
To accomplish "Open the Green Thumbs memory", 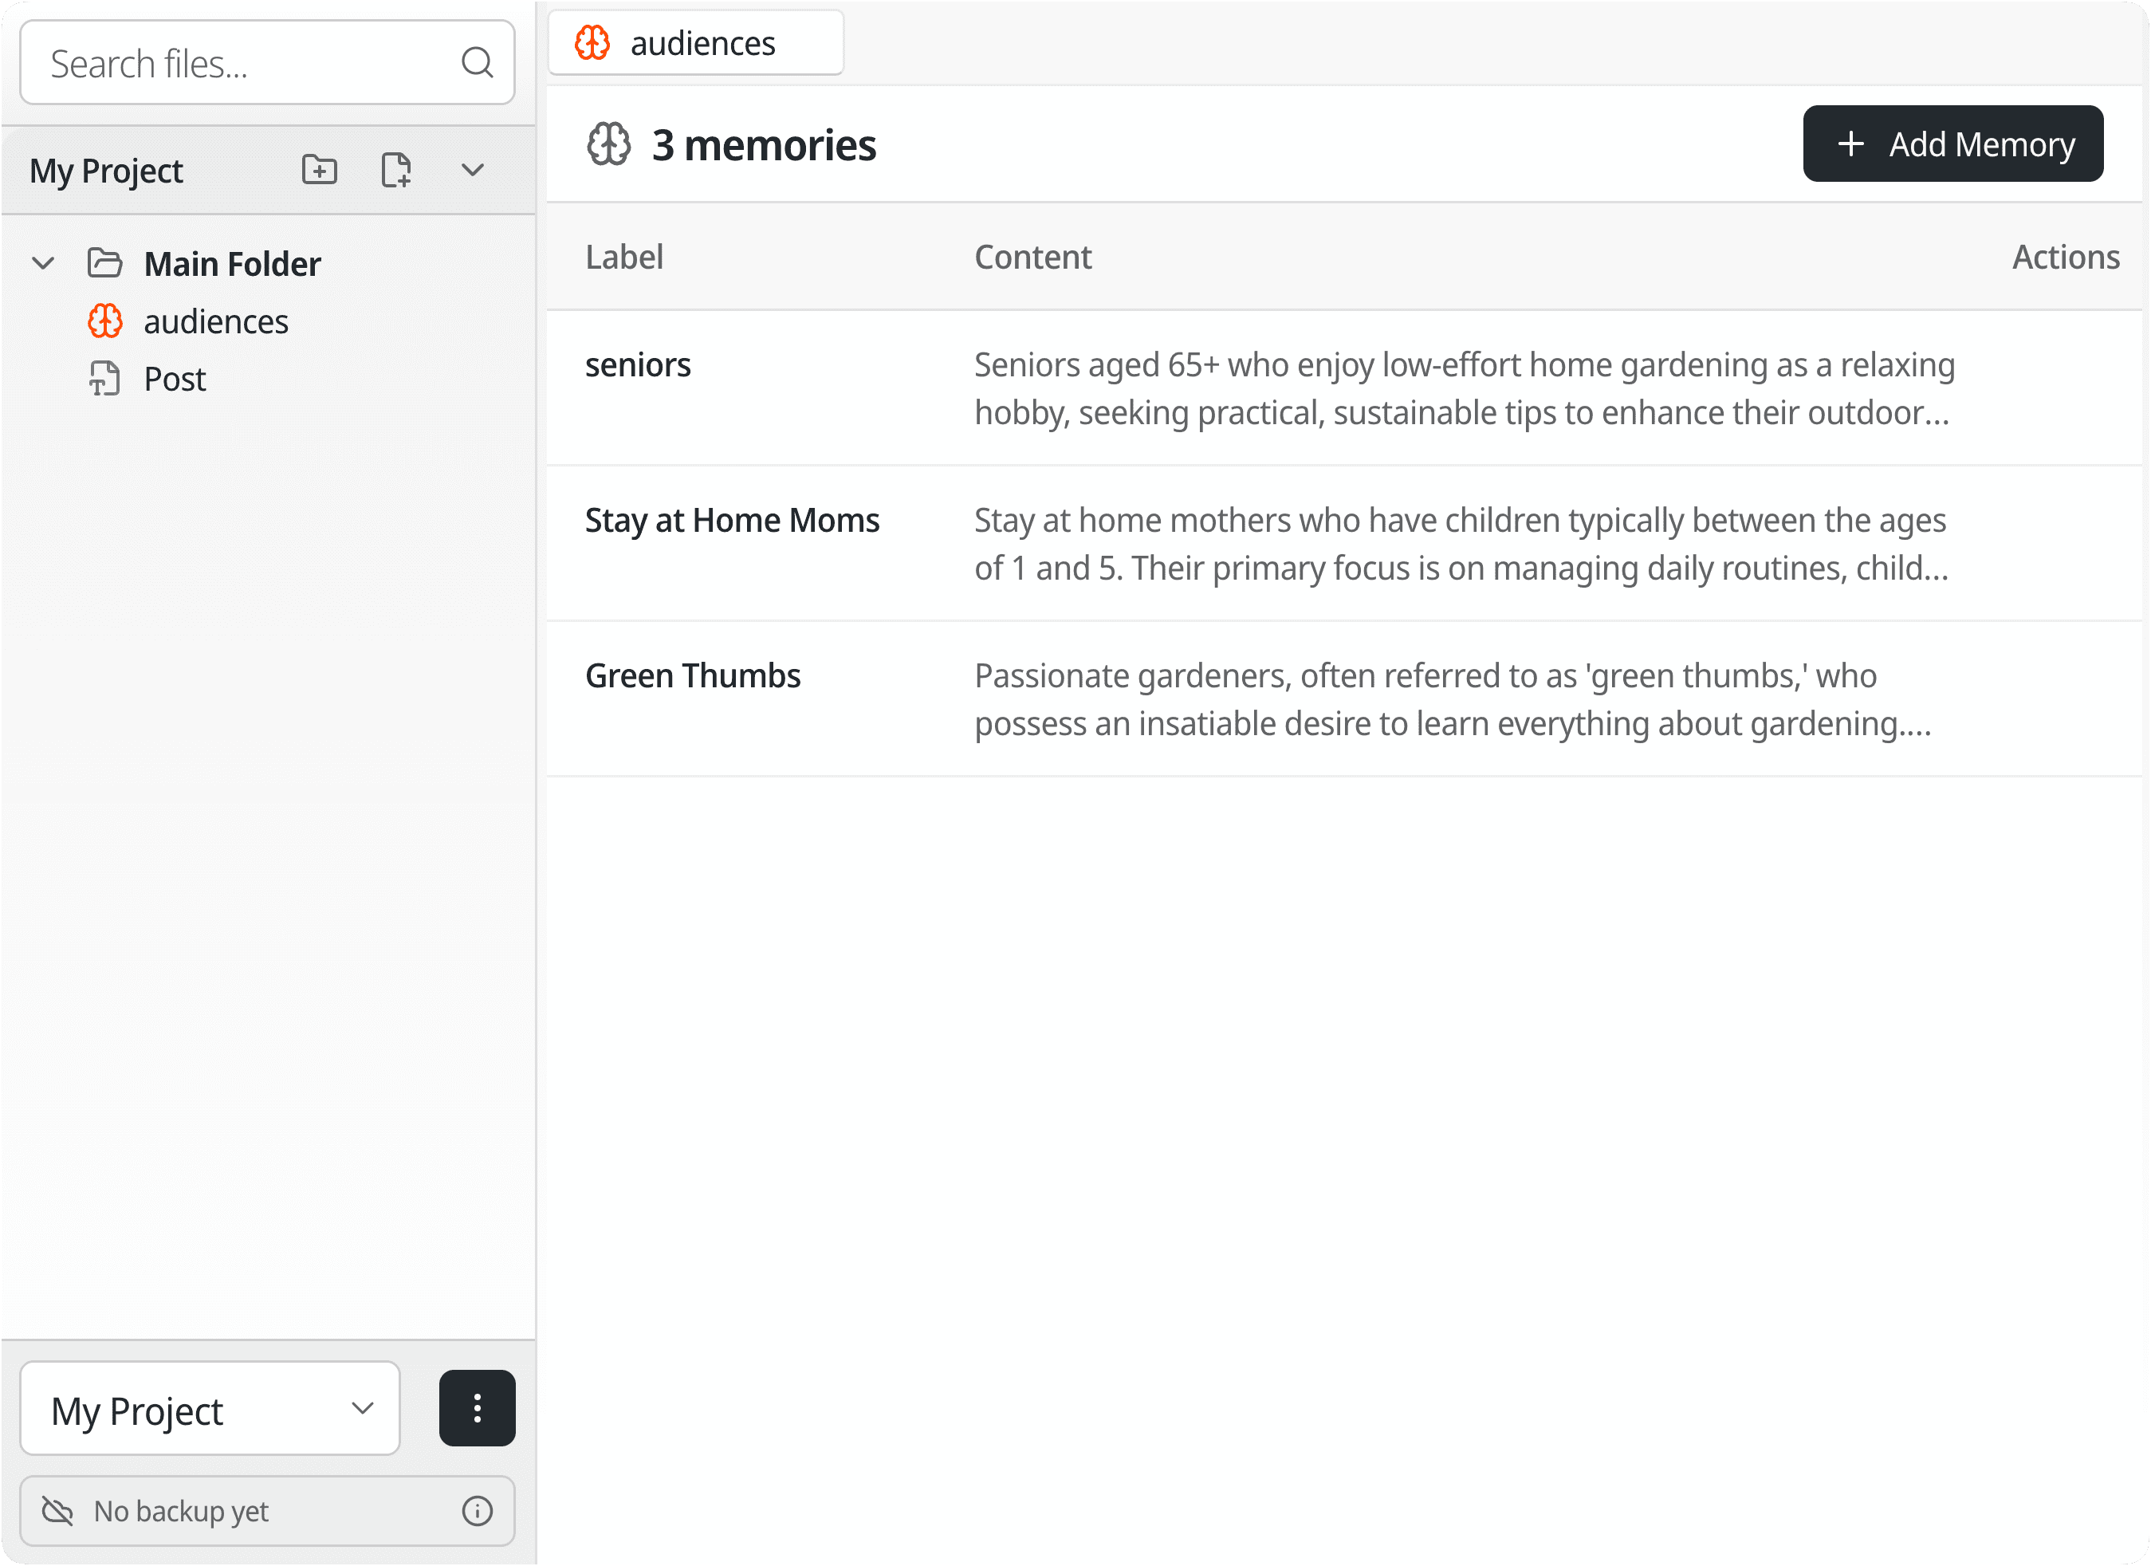I will 692,676.
